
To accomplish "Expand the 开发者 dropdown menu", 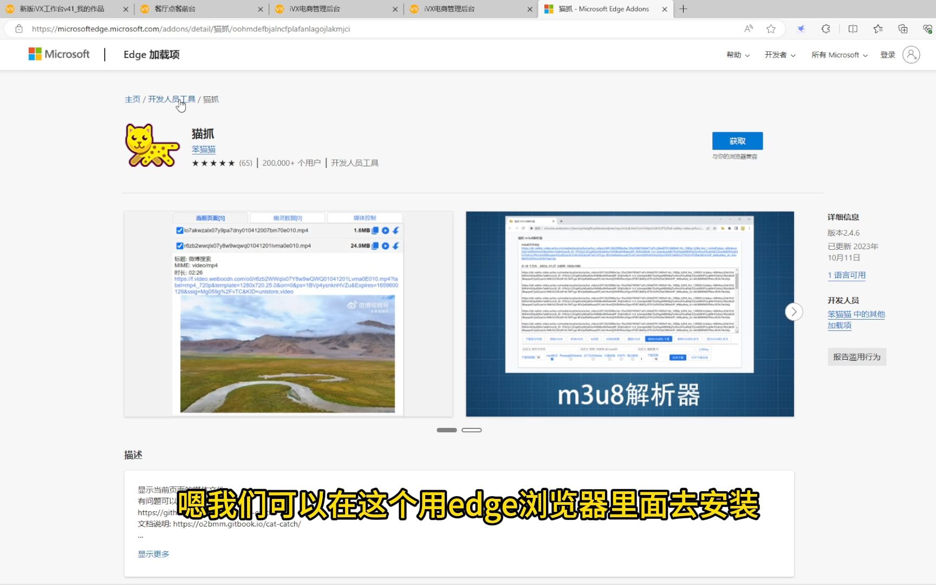I will (x=780, y=55).
